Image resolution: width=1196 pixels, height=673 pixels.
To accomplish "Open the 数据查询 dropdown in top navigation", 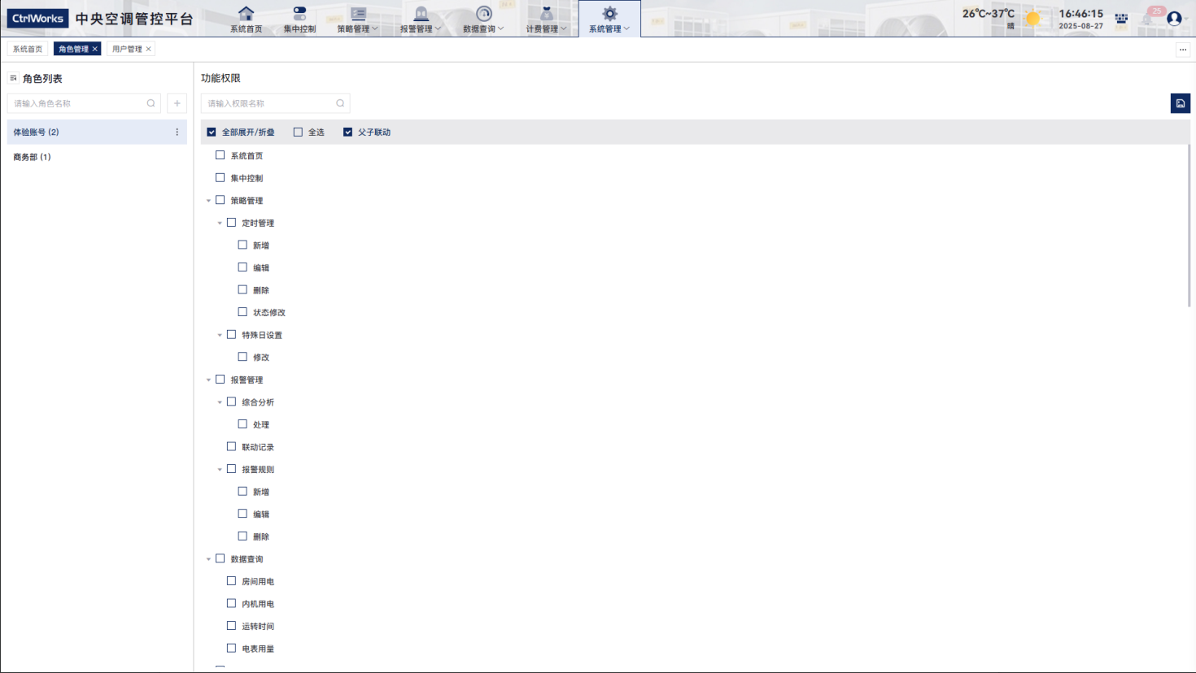I will click(x=483, y=19).
